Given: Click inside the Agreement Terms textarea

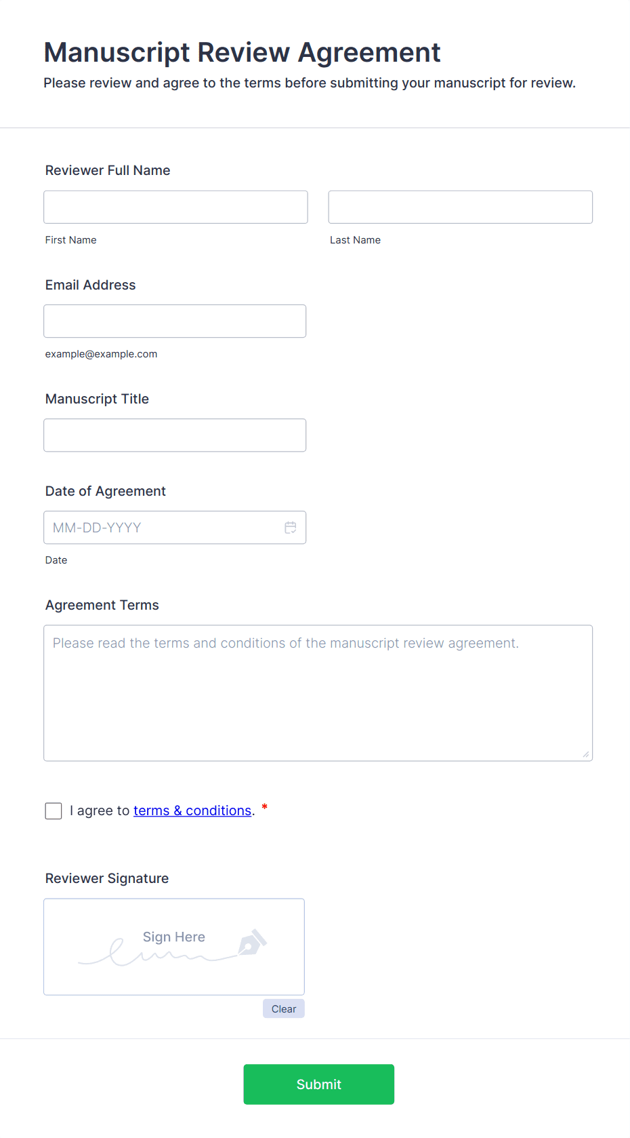Looking at the screenshot, I should (318, 699).
